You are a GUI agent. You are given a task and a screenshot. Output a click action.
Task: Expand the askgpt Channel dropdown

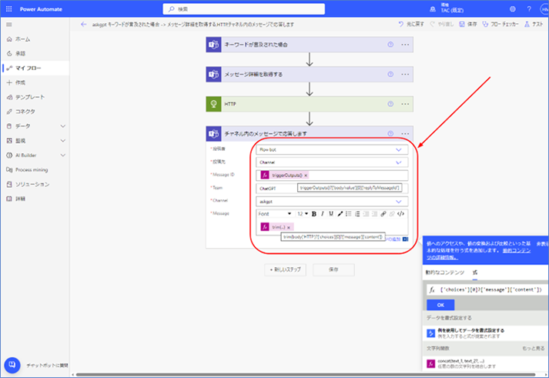pos(398,202)
